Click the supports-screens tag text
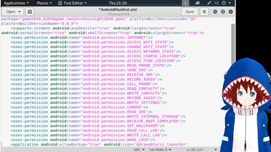Viewport: 271px width, 152px height. click(x=30, y=28)
